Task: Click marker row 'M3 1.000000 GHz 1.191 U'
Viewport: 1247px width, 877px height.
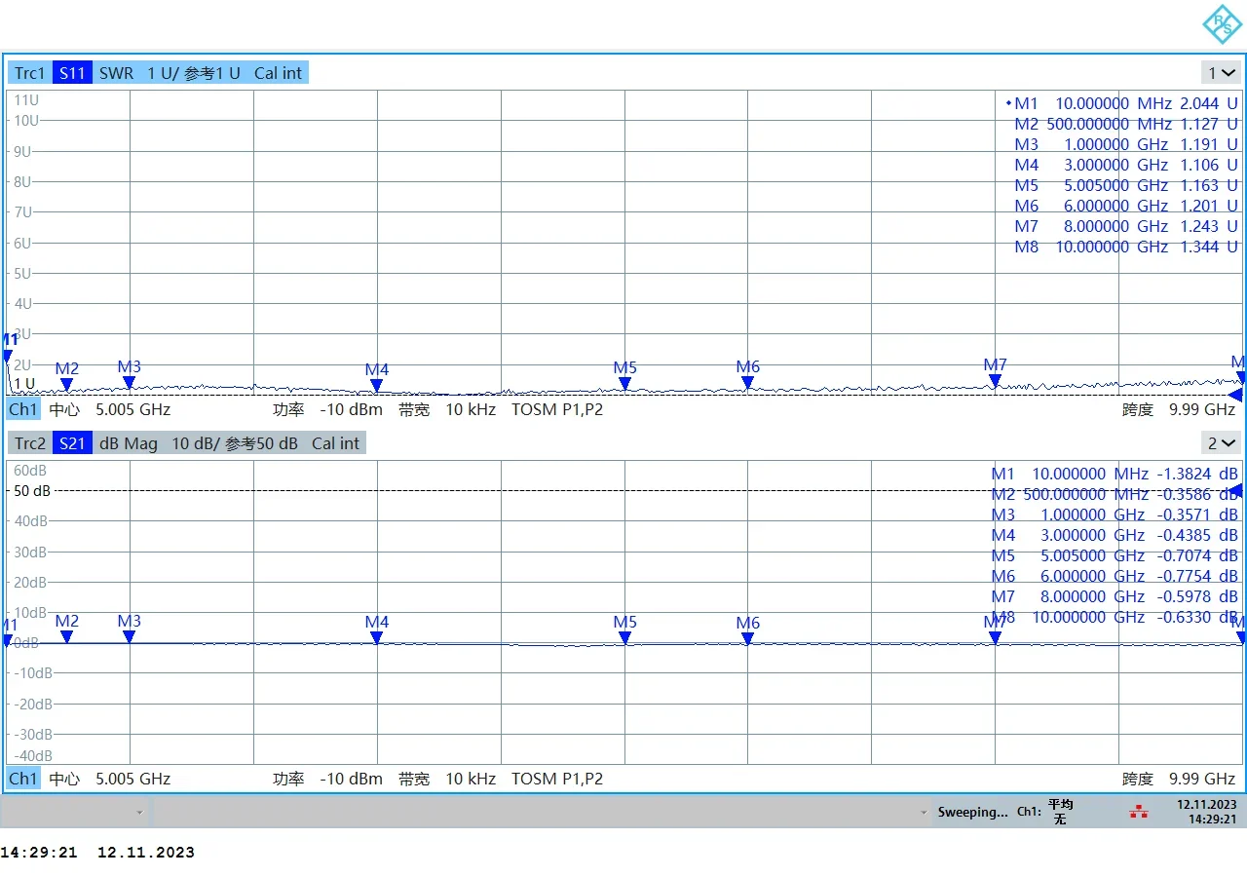Action: [x=1125, y=144]
